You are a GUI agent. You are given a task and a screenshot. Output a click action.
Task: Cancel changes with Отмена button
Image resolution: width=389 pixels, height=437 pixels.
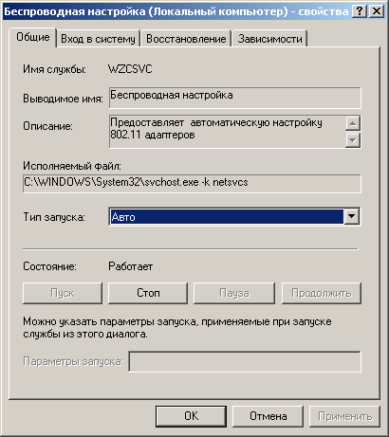pos(269,416)
